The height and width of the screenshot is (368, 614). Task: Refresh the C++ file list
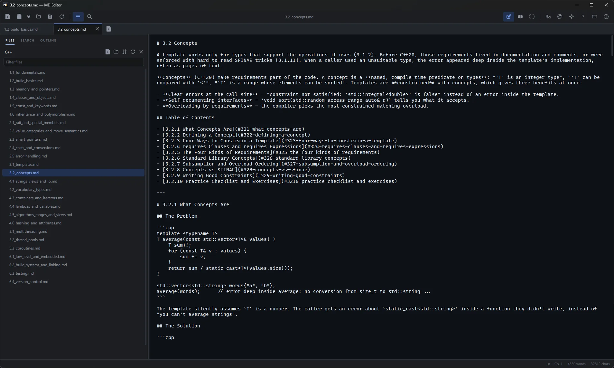click(x=133, y=52)
